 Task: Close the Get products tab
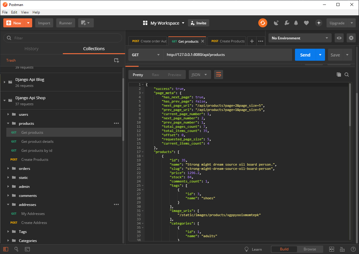203,41
